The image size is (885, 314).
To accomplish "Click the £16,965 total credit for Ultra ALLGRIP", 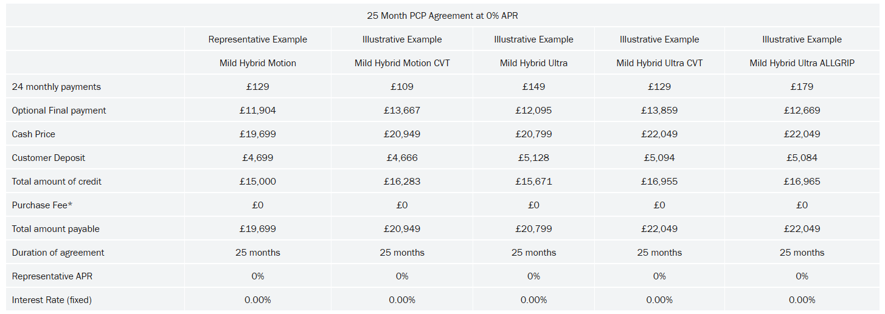I will tap(802, 182).
